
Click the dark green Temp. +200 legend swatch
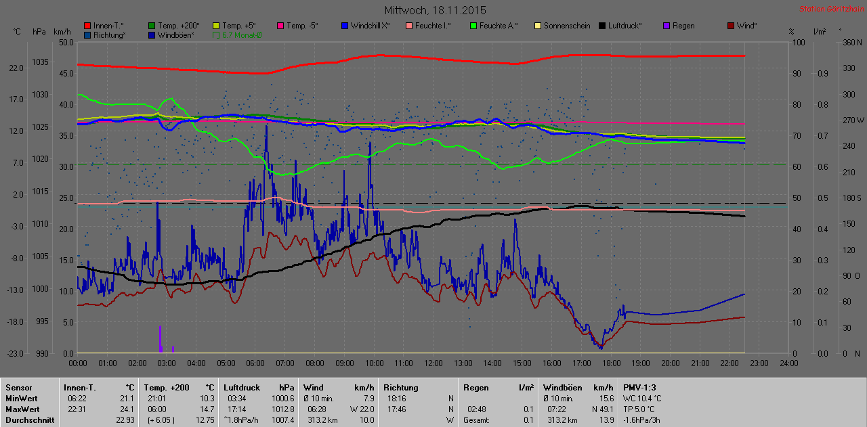(x=152, y=26)
